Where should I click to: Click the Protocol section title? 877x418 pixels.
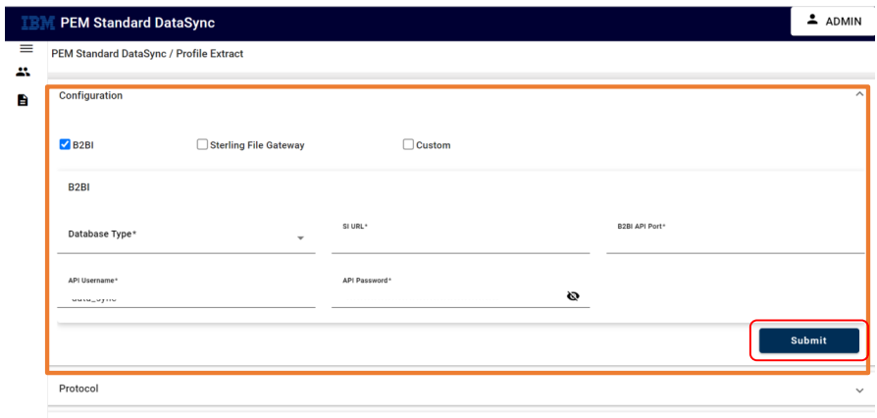coord(78,389)
